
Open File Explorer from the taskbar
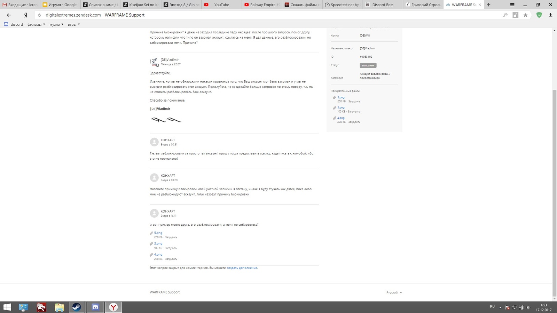coord(60,307)
